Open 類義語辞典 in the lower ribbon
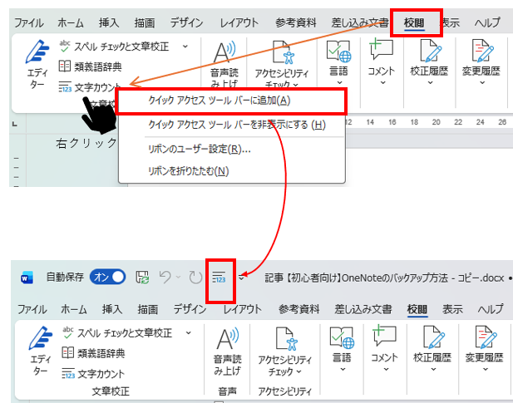 91,352
